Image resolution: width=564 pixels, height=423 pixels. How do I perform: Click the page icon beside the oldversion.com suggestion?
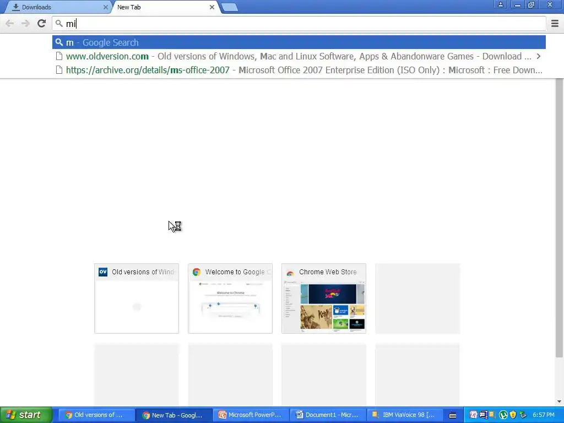coord(59,57)
